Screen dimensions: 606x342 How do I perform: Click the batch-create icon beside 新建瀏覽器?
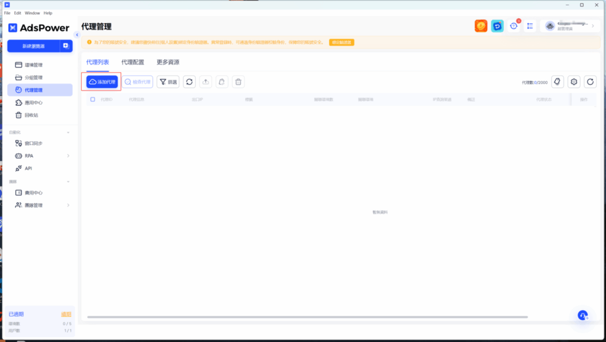click(x=66, y=46)
